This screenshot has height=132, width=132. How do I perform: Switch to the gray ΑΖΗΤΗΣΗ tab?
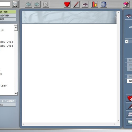(8, 16)
